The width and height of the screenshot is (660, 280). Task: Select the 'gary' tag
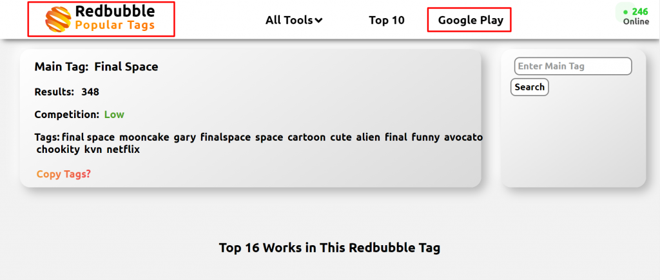click(x=185, y=137)
